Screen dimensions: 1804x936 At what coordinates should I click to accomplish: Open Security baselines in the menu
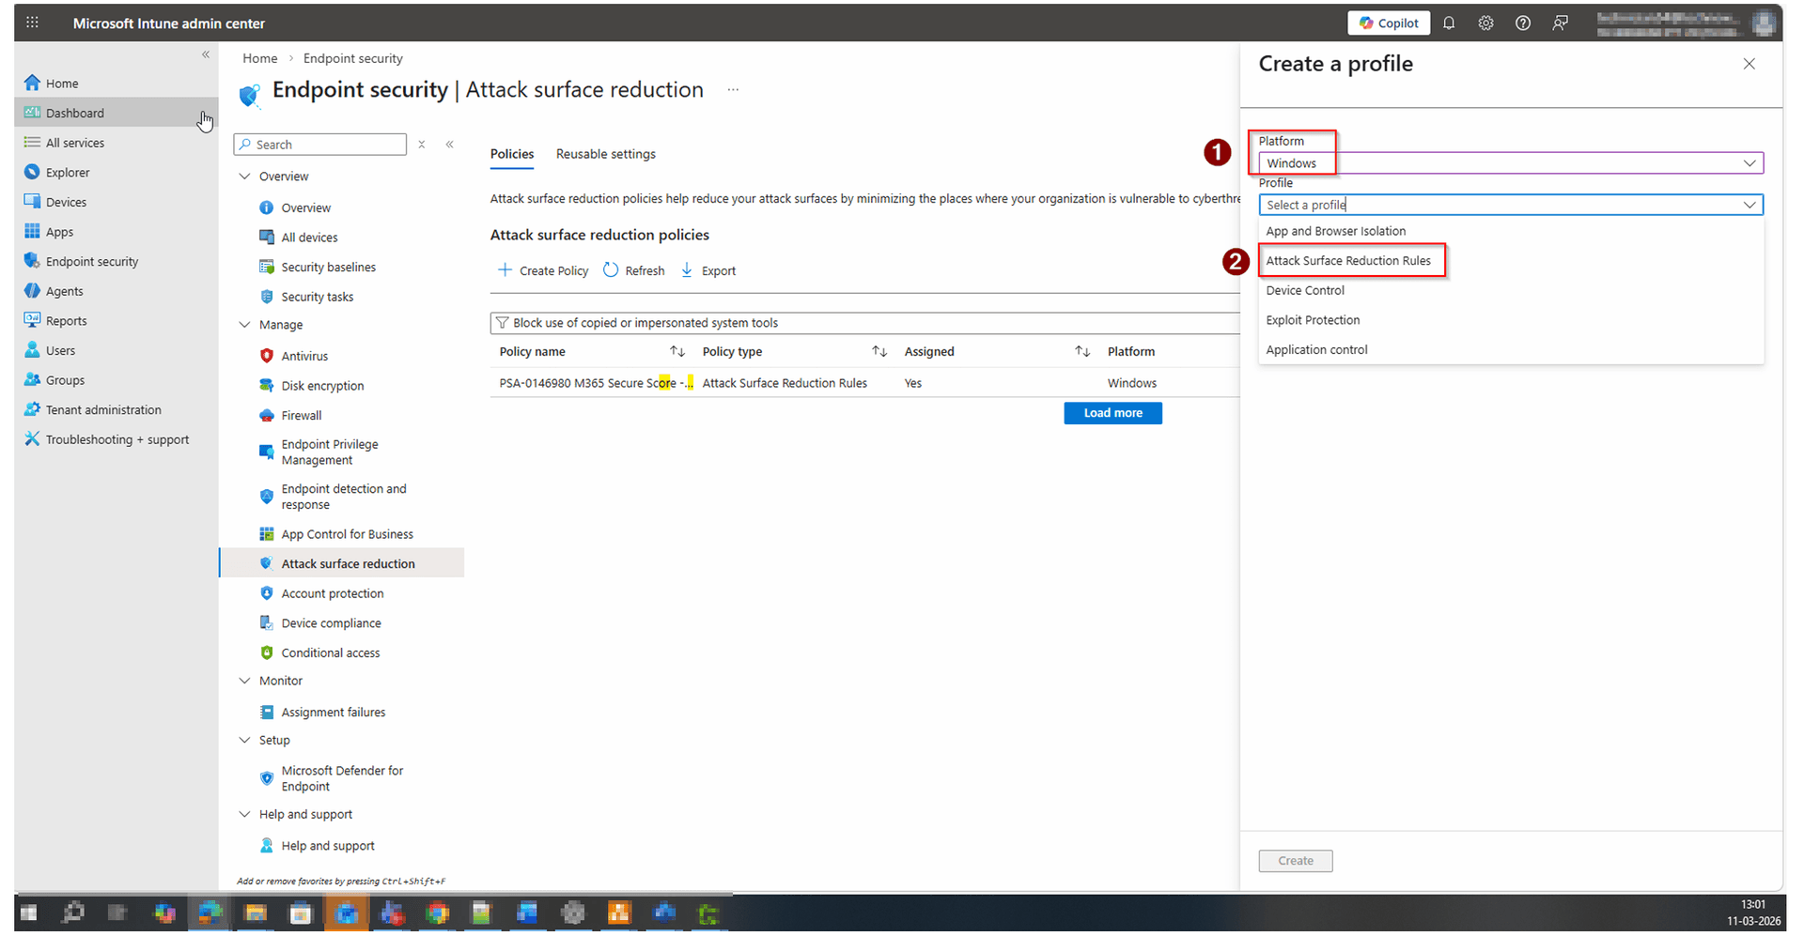[x=328, y=268]
